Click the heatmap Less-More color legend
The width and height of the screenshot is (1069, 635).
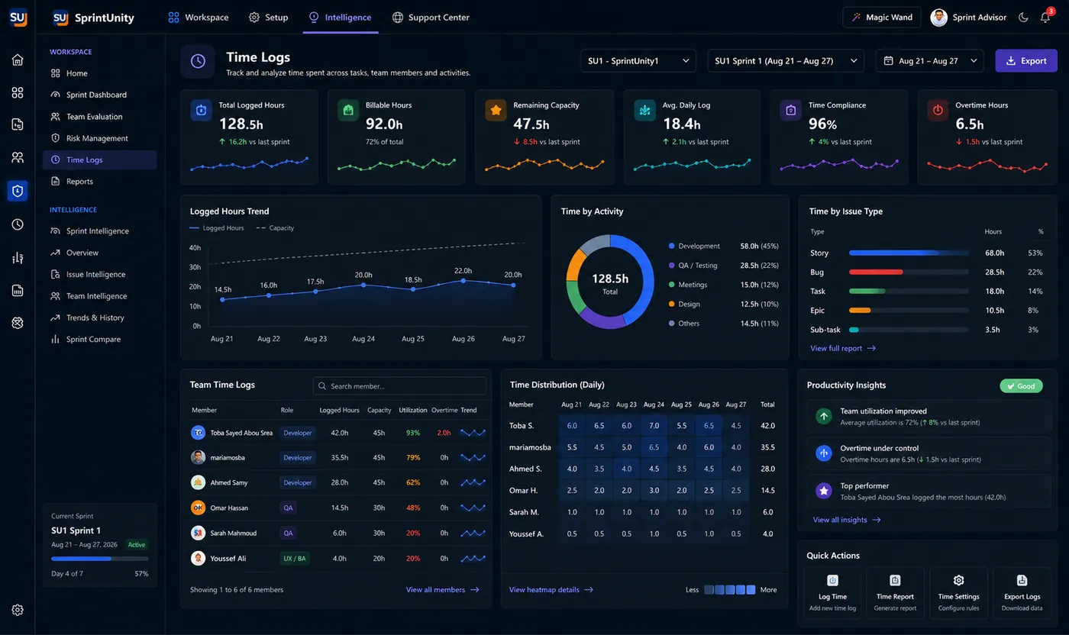pyautogui.click(x=729, y=590)
